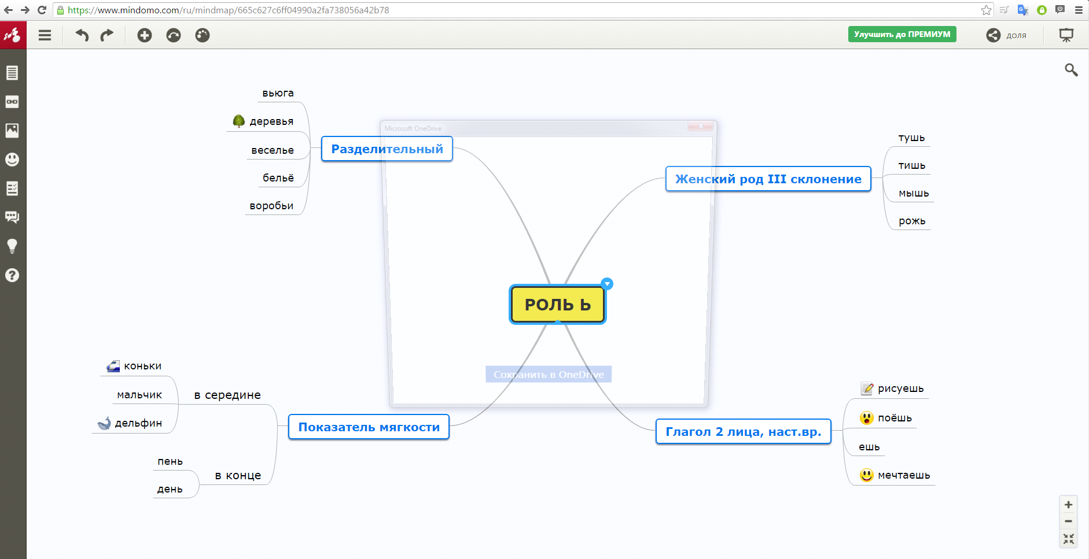This screenshot has height=559, width=1089.
Task: Select subtopic воробьи
Action: [271, 206]
